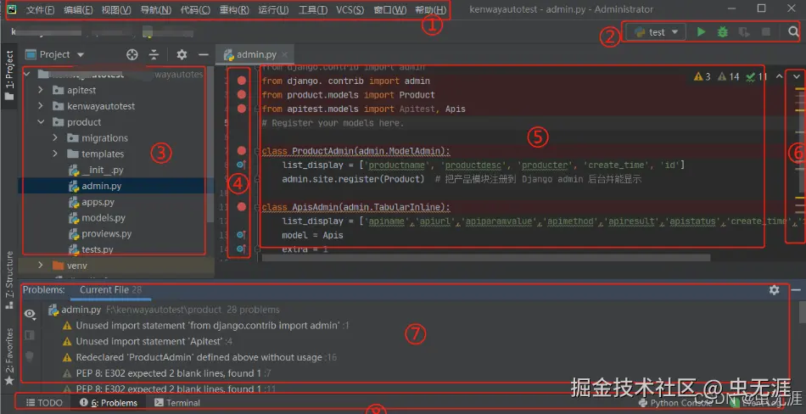Image resolution: width=806 pixels, height=414 pixels.
Task: Open the test run configuration dropdown
Action: [657, 32]
